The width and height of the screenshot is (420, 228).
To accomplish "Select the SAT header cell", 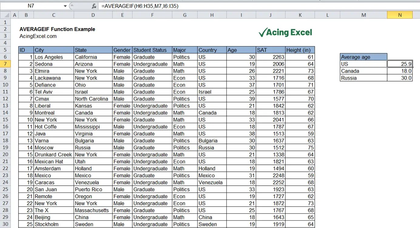I will 270,50.
